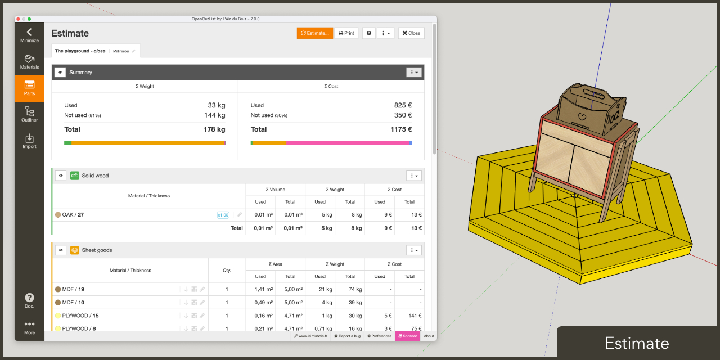Screen dimensions: 720x360
Task: Open the cutting diagram icon for MDF / 19
Action: (194, 289)
